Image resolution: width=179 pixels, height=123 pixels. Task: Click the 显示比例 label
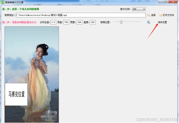coord(125,9)
